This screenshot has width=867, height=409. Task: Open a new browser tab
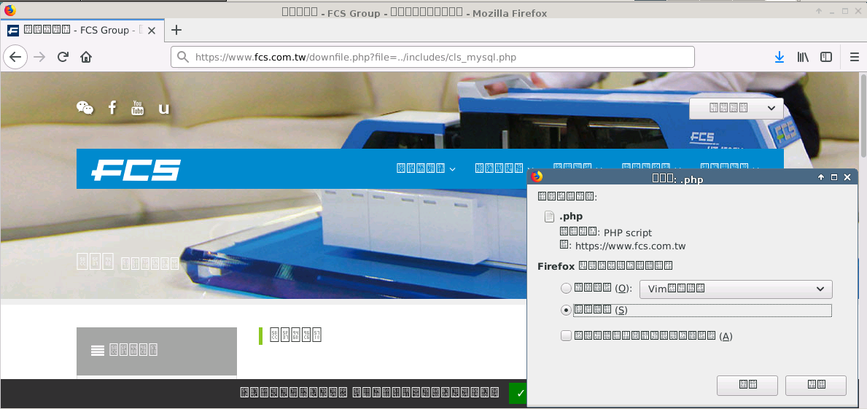click(176, 31)
